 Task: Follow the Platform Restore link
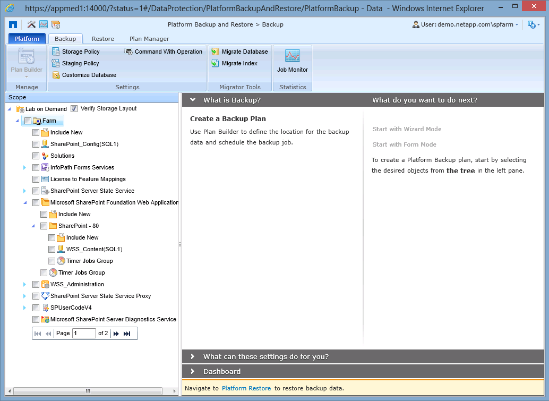[x=246, y=388]
